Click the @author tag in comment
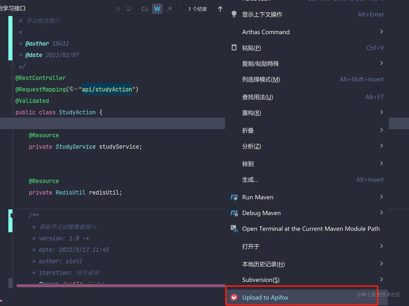 (37, 44)
